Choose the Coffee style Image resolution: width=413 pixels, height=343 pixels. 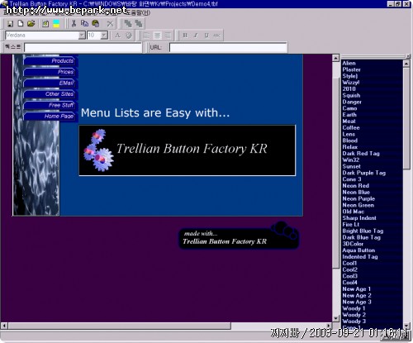point(351,127)
